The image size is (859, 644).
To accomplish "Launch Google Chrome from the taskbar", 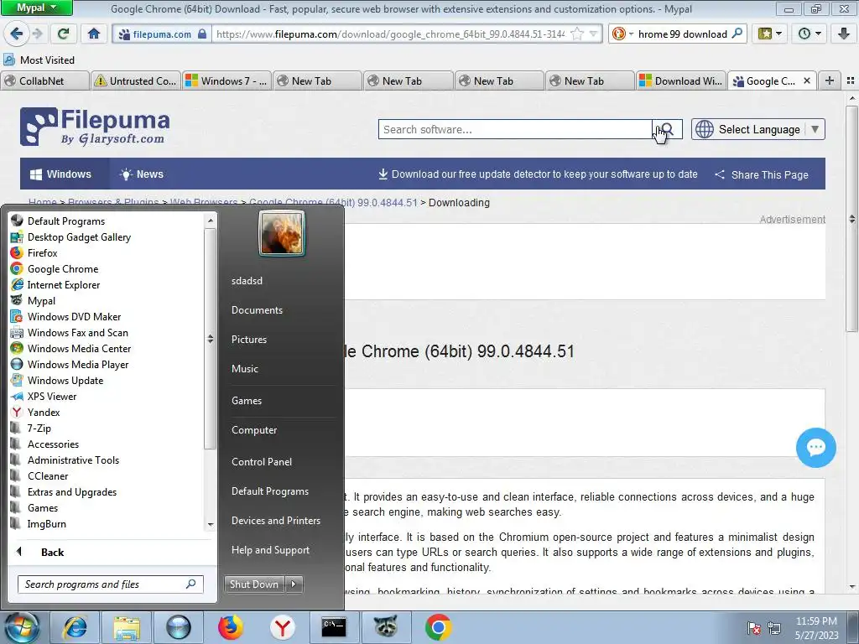I will [x=438, y=627].
